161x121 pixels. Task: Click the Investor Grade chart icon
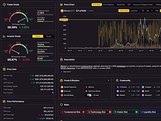pyautogui.click(x=4, y=36)
